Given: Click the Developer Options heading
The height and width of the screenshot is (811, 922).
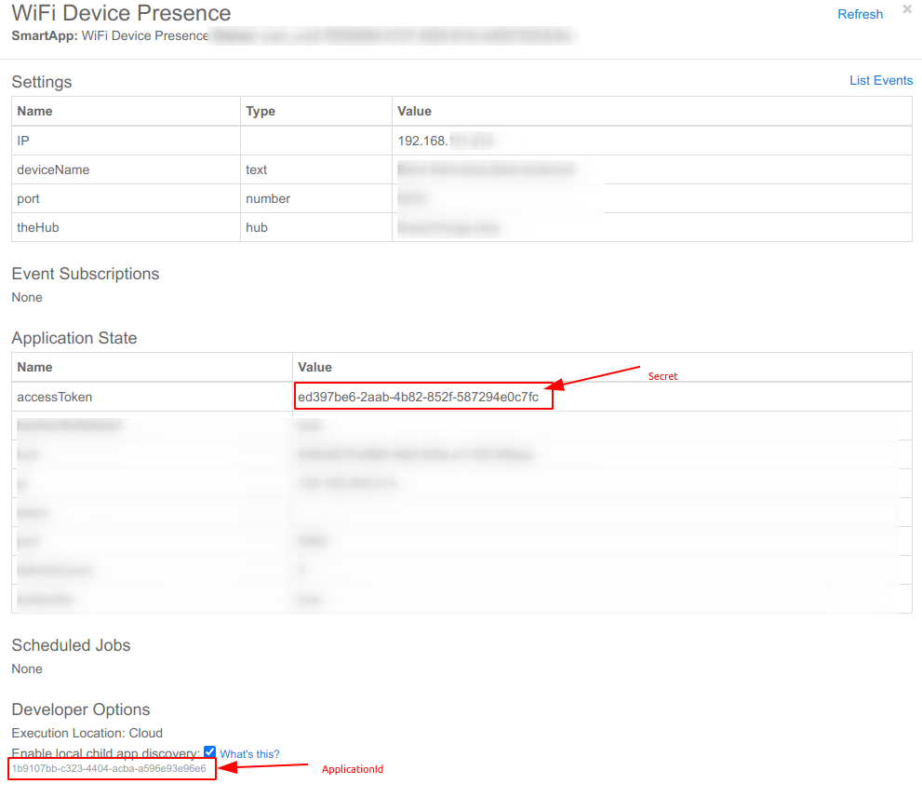Looking at the screenshot, I should [x=81, y=710].
